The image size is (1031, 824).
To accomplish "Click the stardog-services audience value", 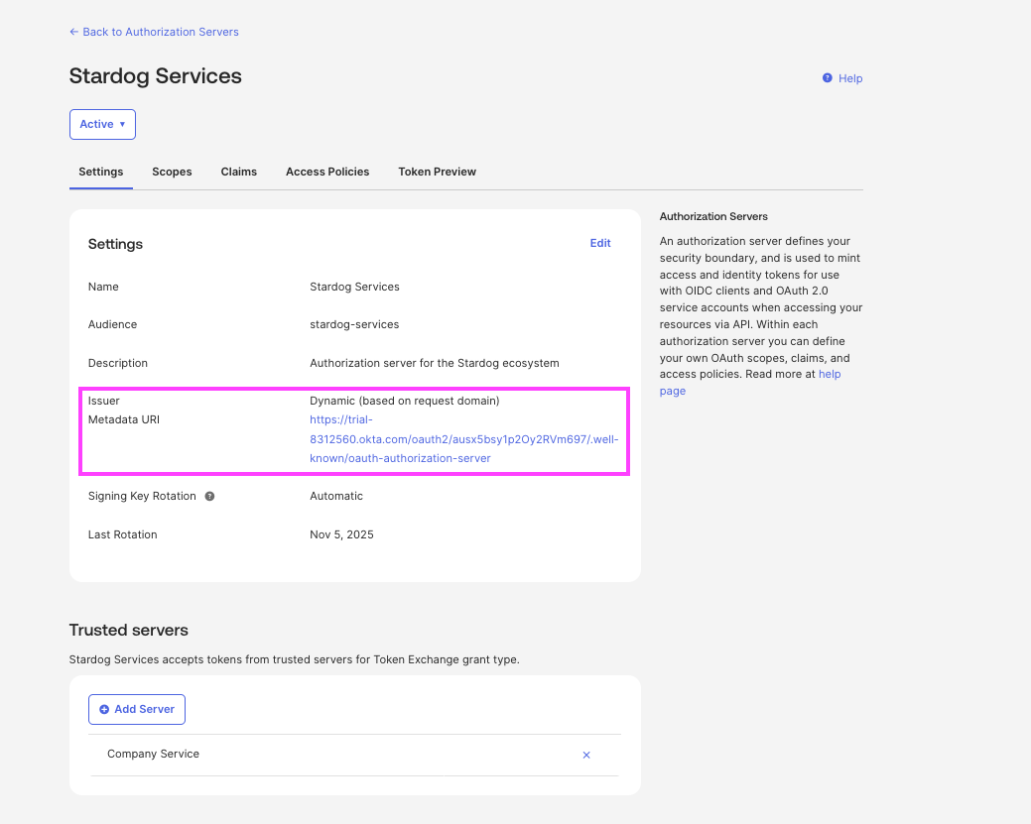I will point(354,324).
